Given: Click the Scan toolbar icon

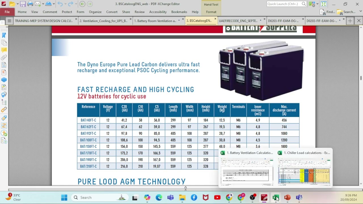Looking at the screenshot, I should pos(48,4).
